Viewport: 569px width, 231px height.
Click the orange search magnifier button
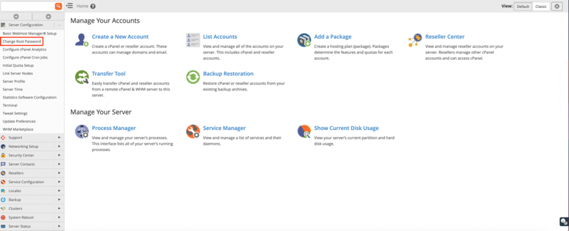pyautogui.click(x=58, y=6)
